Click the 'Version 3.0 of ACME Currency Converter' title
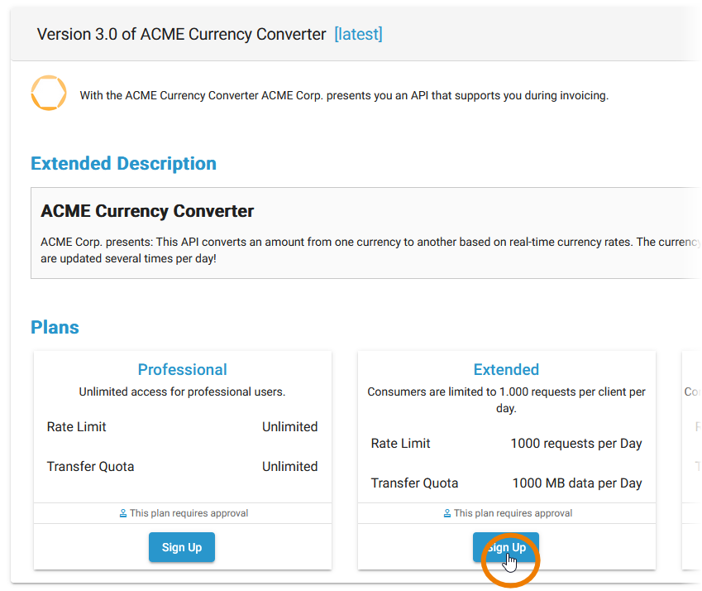Image resolution: width=702 pixels, height=591 pixels. click(x=181, y=34)
